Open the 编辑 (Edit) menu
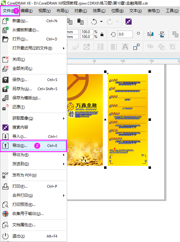 click(27, 11)
